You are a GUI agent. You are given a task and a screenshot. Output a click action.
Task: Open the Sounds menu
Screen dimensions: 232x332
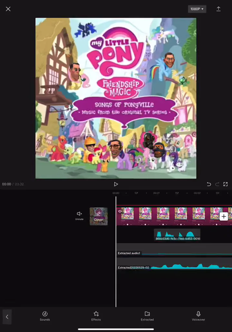pyautogui.click(x=45, y=316)
